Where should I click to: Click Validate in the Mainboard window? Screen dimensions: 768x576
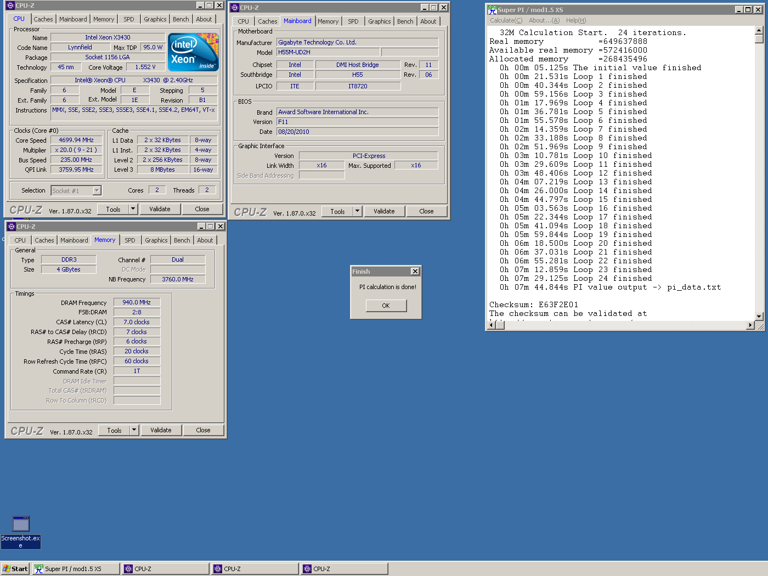384,211
